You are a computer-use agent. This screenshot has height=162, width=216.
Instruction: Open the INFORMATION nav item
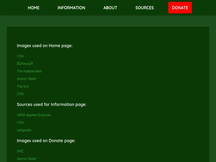[71, 8]
